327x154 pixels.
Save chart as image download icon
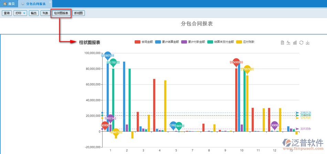click(308, 43)
